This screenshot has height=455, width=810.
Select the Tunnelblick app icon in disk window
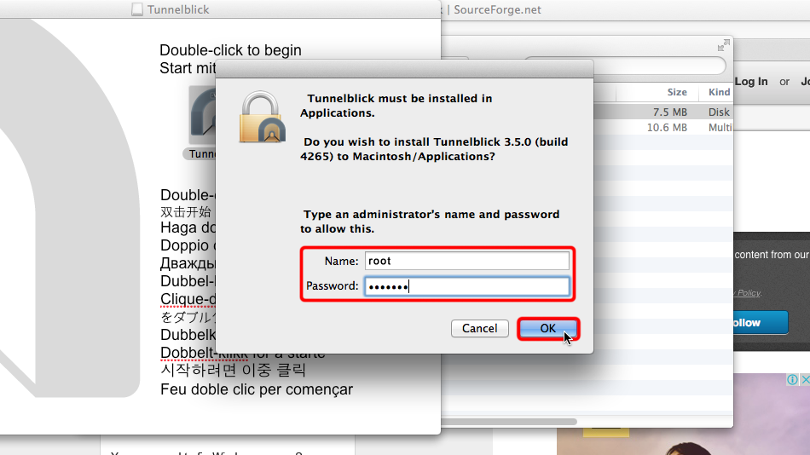[203, 115]
